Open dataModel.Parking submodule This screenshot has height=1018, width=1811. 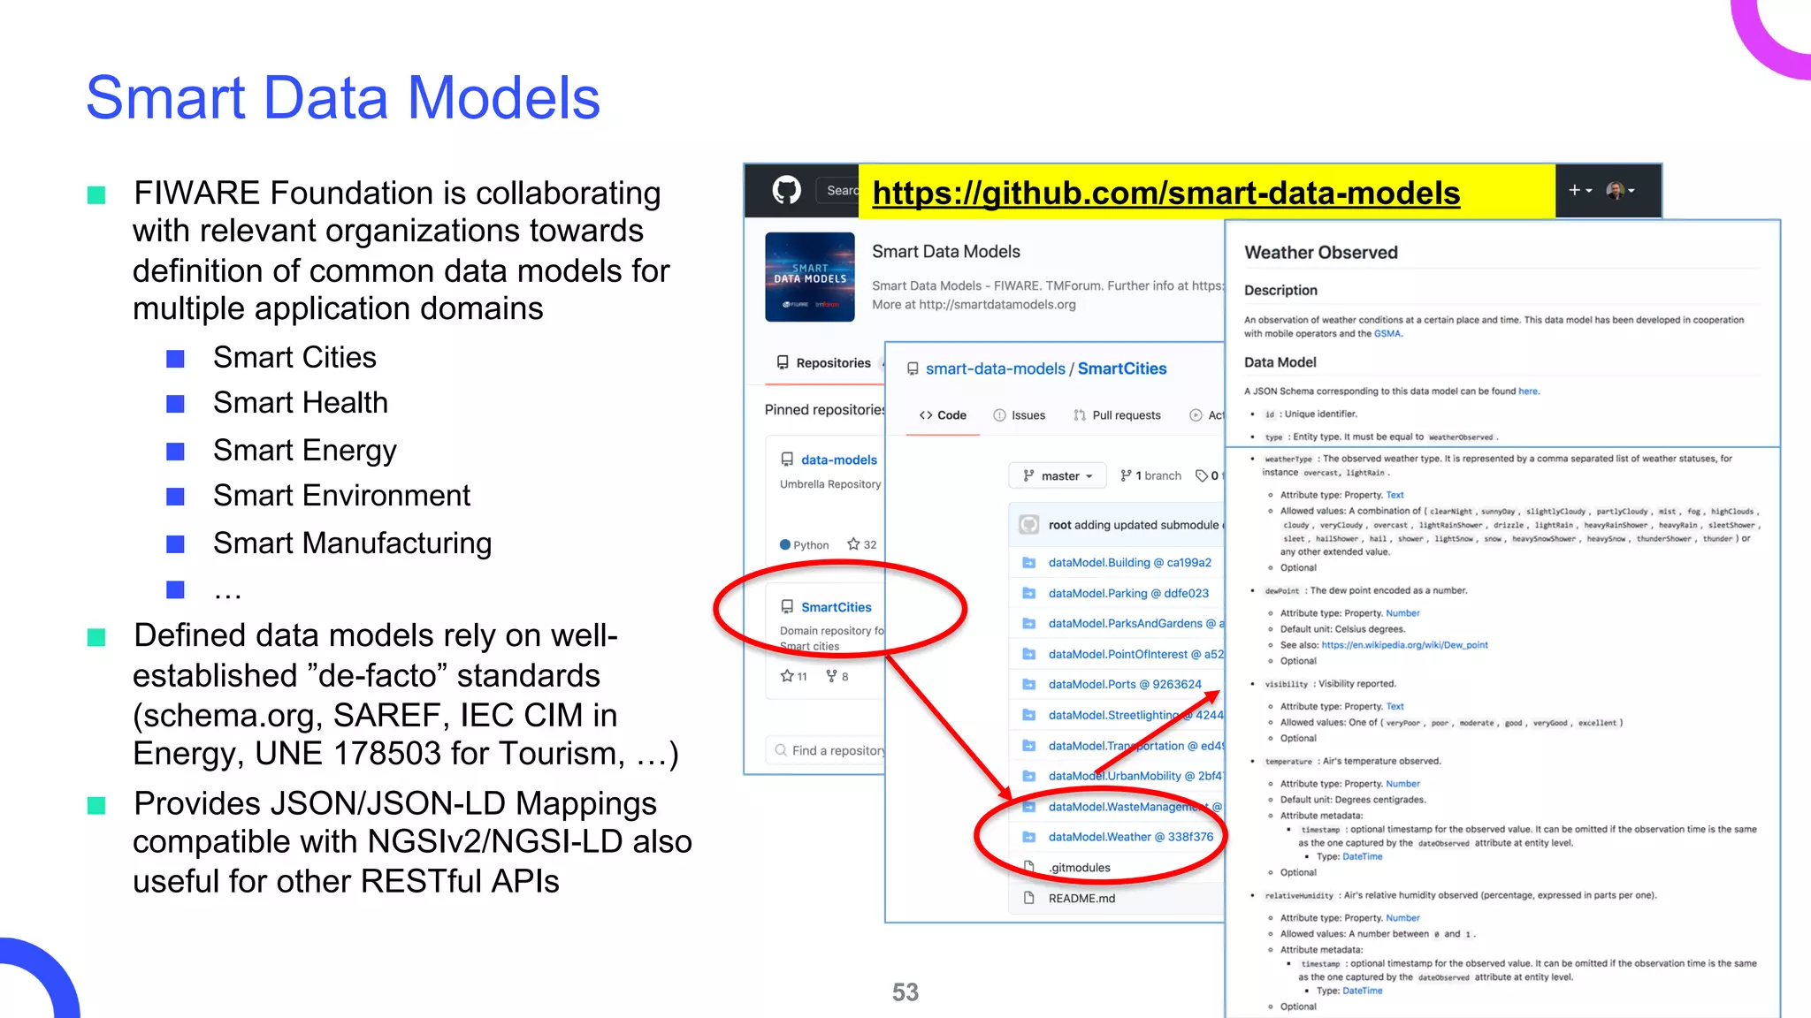point(1128,594)
